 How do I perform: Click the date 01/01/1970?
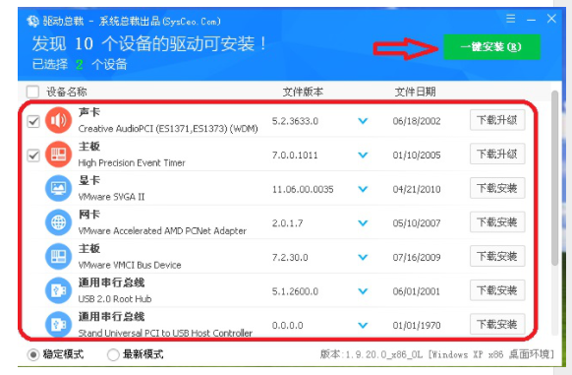[x=417, y=325]
